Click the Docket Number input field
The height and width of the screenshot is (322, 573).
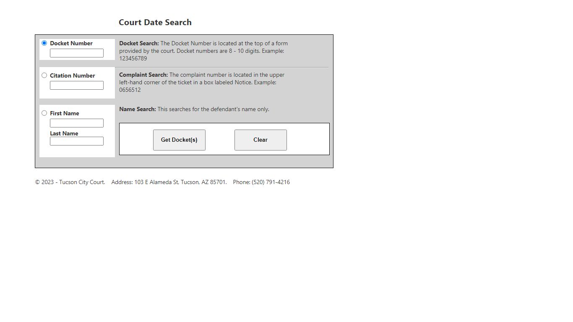click(77, 53)
